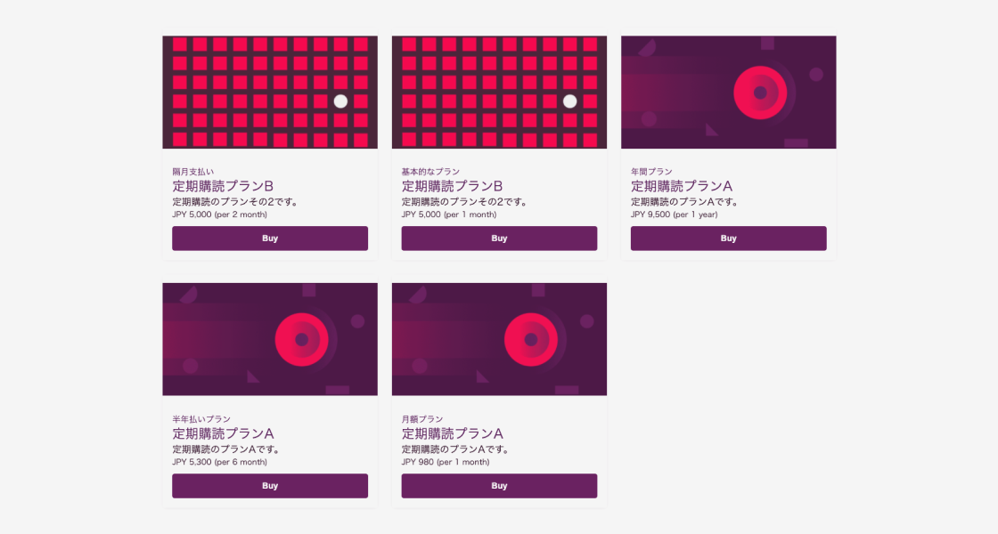Buy the 月額プラン for JPY 980
The height and width of the screenshot is (534, 998).
[499, 486]
